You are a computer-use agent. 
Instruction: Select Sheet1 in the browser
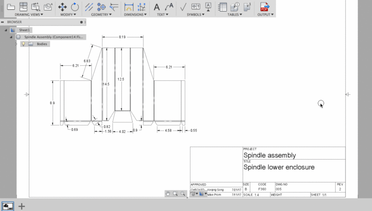tap(24, 30)
